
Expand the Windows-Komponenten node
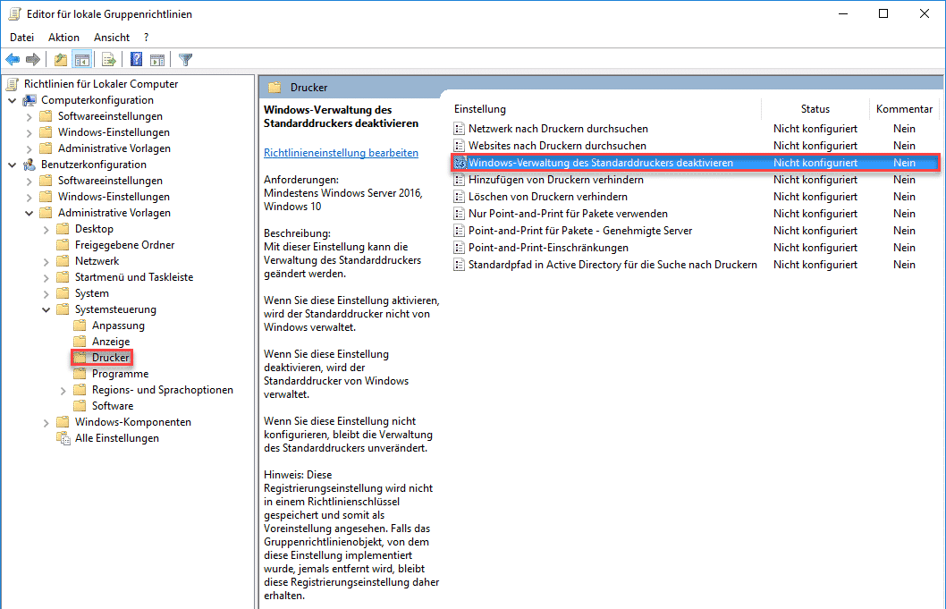(x=46, y=422)
